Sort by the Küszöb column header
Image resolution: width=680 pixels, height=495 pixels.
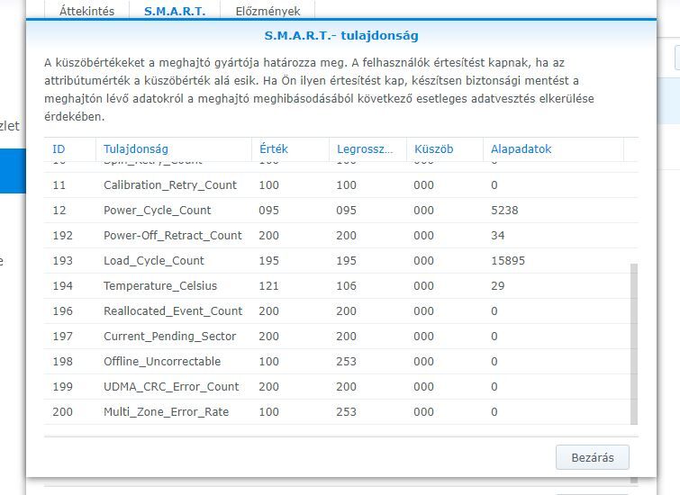(x=445, y=149)
